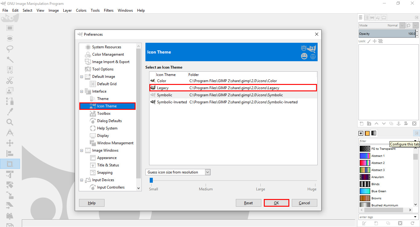Viewport: 420px width, 227px height.
Task: Select the Measure compass tool
Action: pos(10,133)
